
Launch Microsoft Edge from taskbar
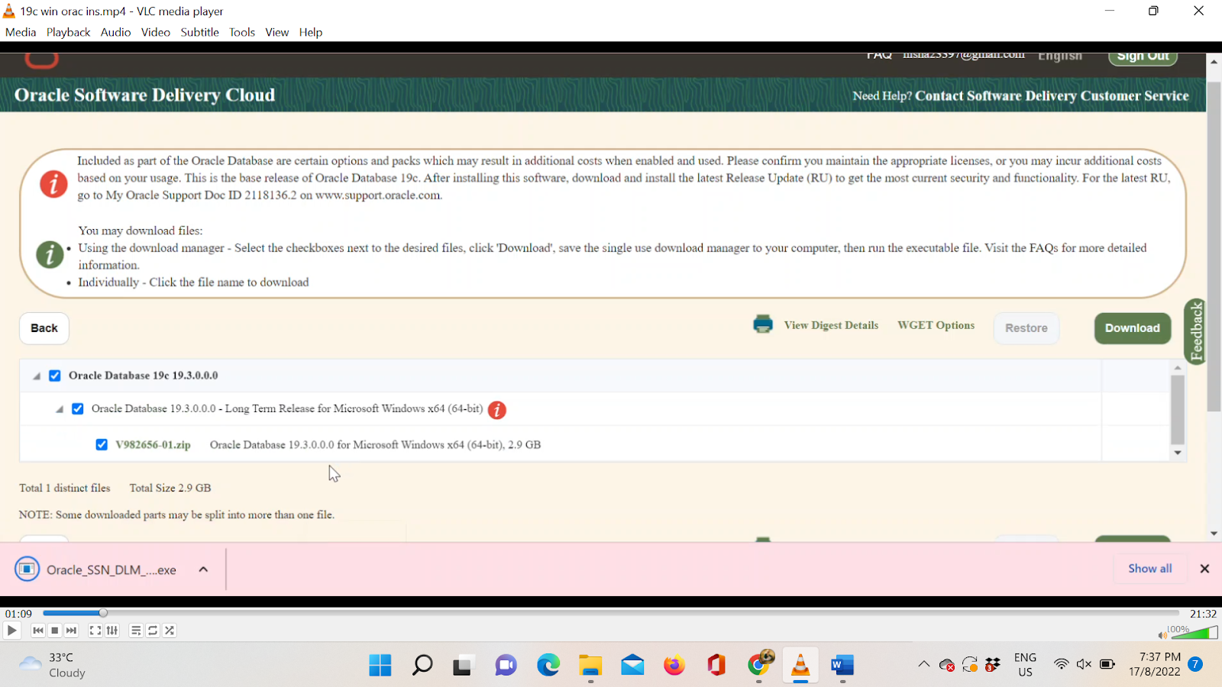coord(548,666)
